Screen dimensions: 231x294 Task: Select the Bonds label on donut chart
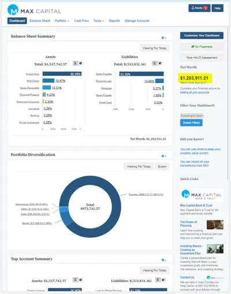37,223
